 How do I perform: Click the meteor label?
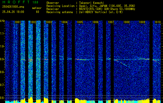[x=37, y=8]
